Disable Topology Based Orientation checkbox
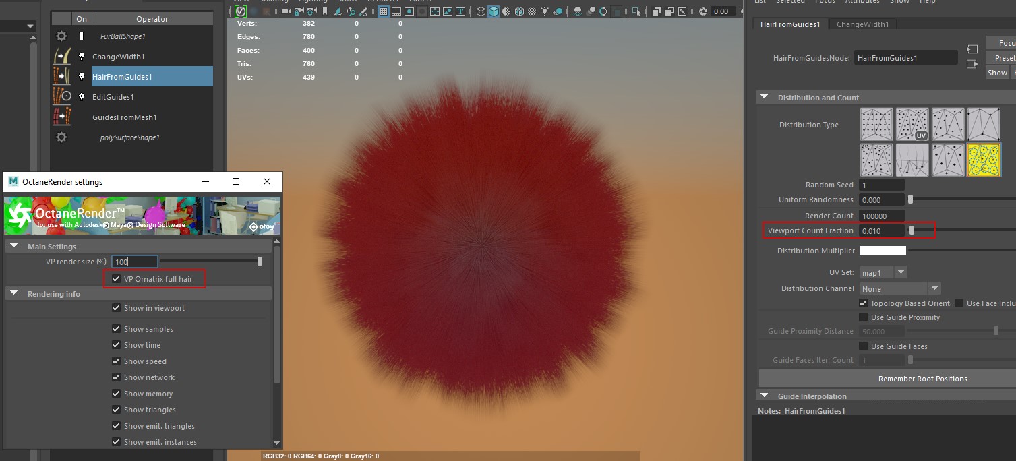The image size is (1016, 461). (864, 303)
